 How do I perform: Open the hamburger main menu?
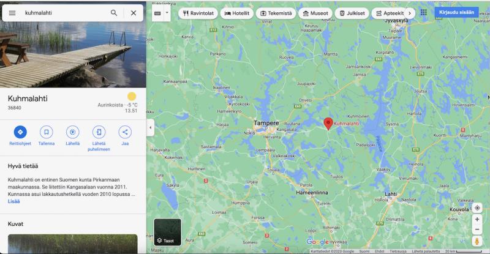tap(12, 13)
